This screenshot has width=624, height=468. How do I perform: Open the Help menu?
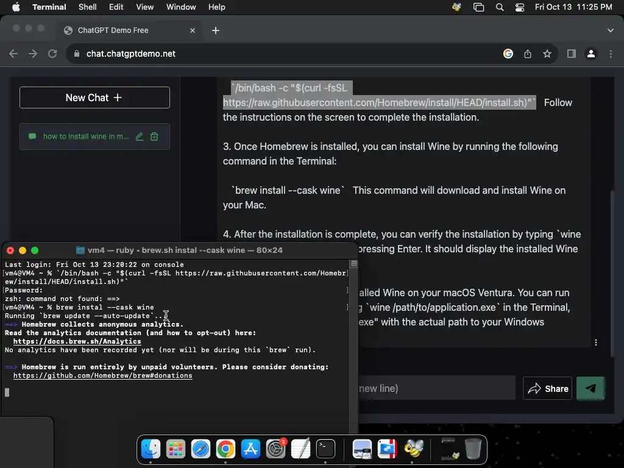coord(217,7)
